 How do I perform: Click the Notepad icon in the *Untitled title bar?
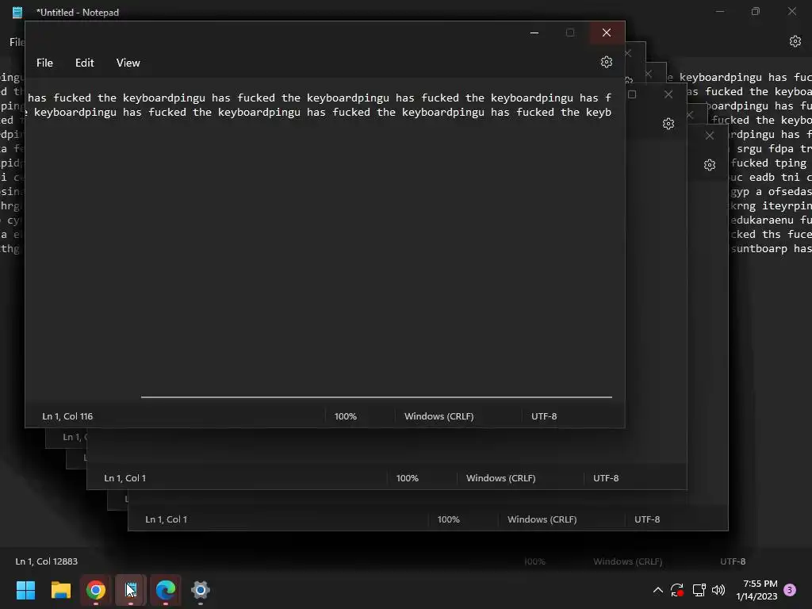coord(17,12)
